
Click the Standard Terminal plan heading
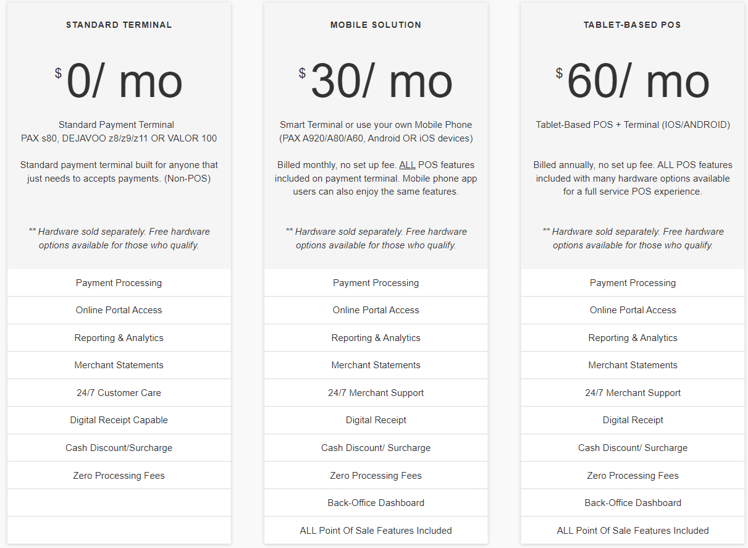tap(119, 25)
